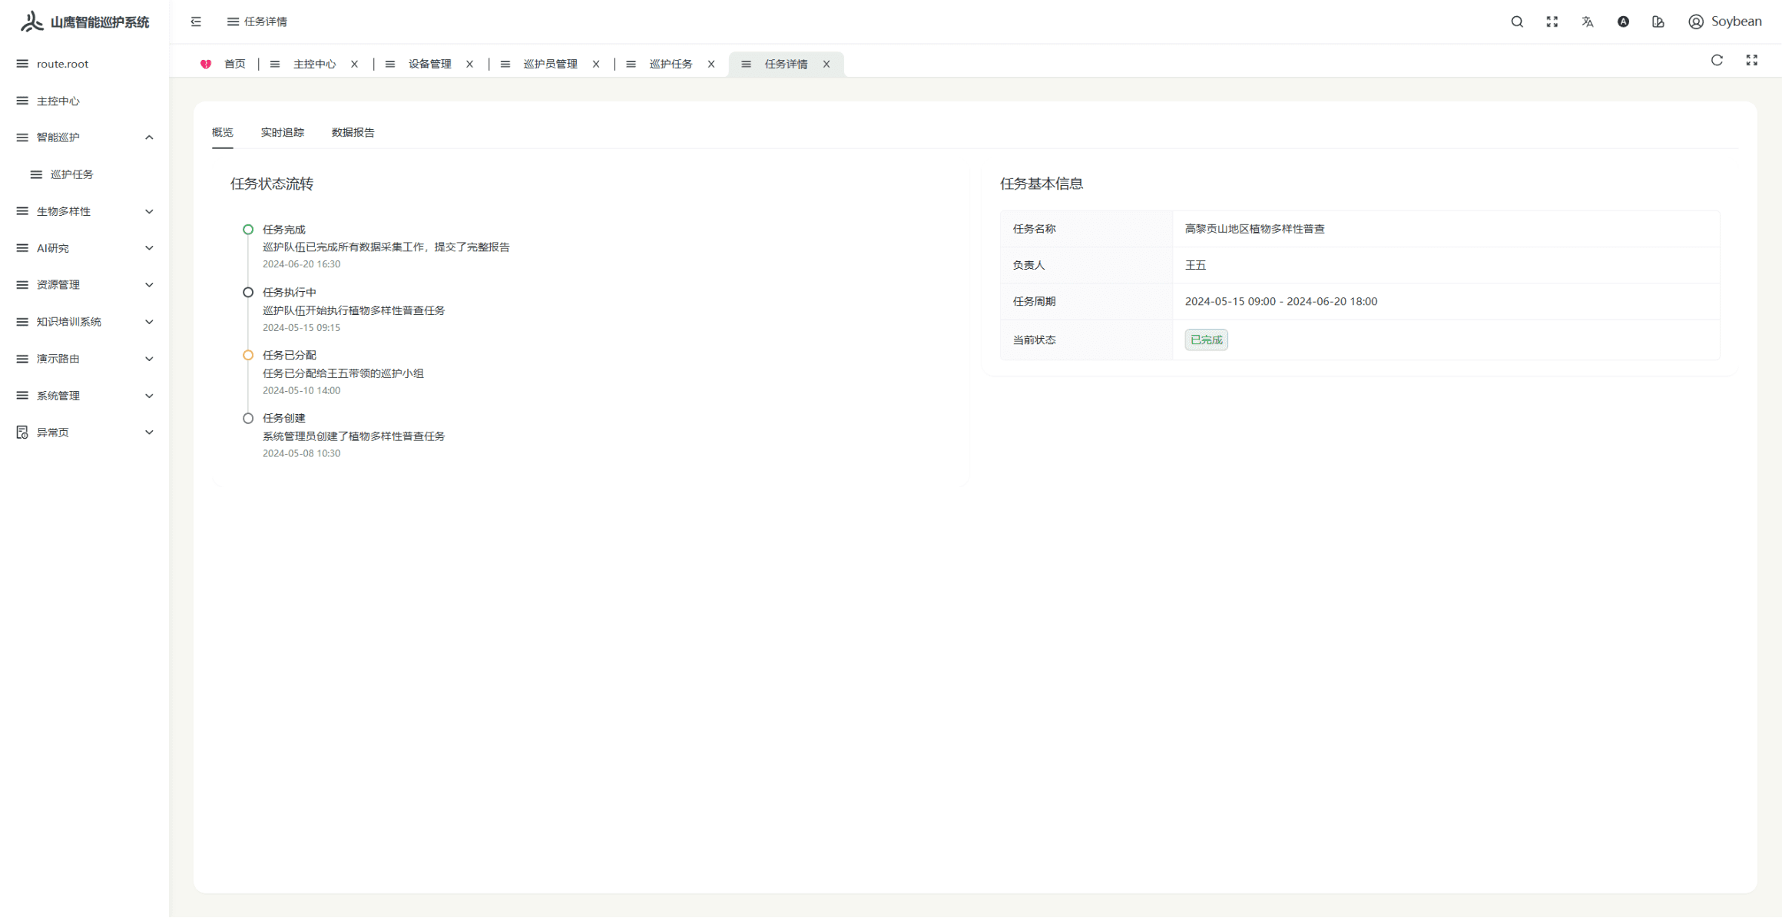
Task: Collapse the 智能巡护 menu section
Action: (84, 137)
